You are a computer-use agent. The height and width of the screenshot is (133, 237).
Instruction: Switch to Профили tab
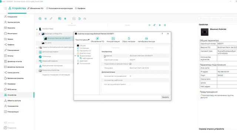80,8
